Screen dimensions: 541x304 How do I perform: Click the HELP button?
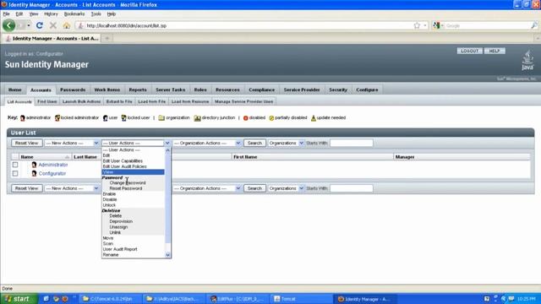(495, 51)
